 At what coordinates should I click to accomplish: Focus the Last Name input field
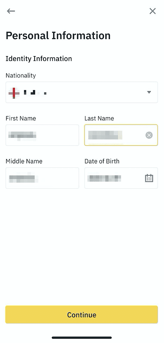[121, 135]
